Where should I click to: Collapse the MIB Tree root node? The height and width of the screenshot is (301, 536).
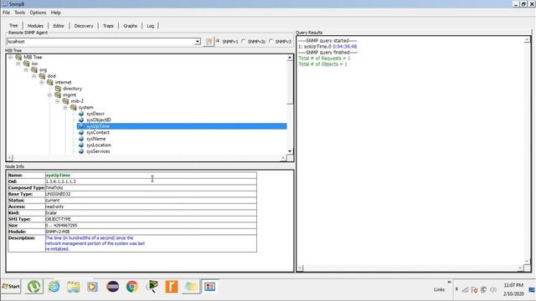point(11,58)
